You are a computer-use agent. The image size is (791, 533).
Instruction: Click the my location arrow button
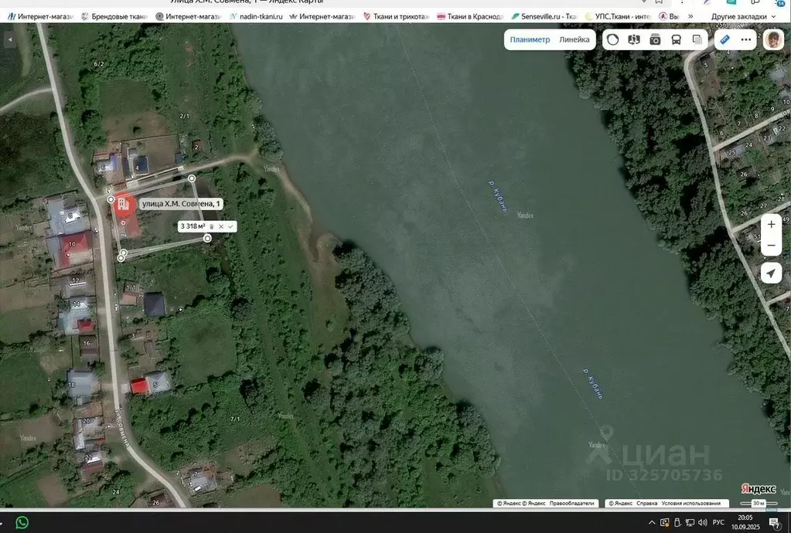click(x=771, y=273)
